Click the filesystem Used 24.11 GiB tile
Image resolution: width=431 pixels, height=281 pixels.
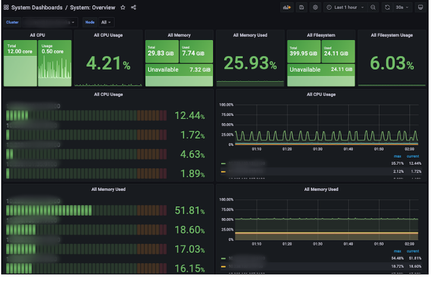338,51
